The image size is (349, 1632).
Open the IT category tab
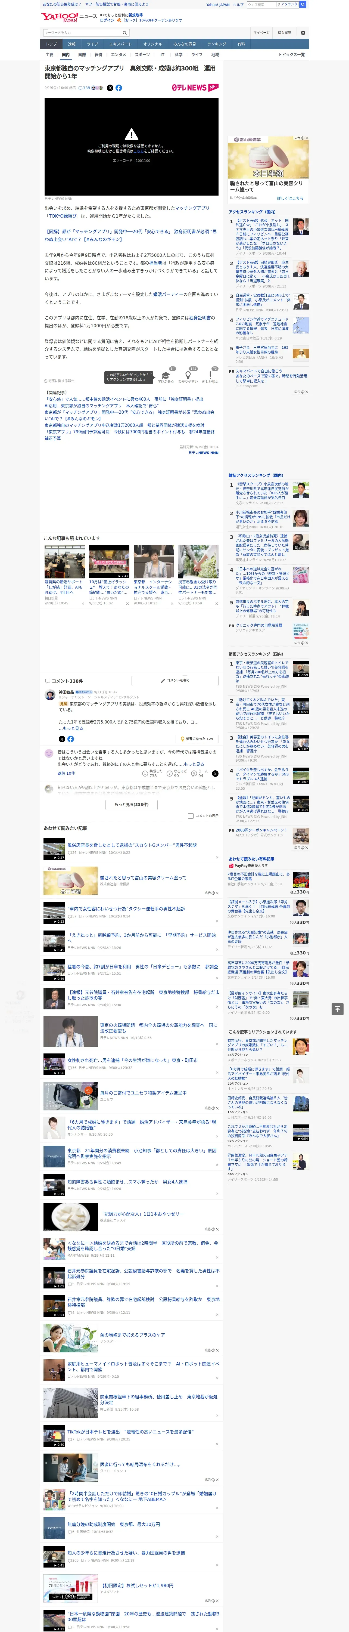pos(162,54)
